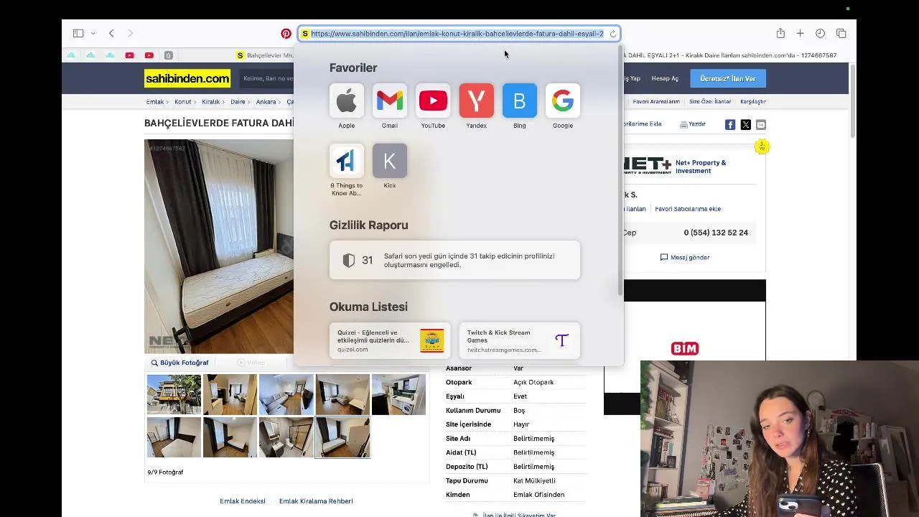Share the listing by email icon
Viewport: 919px width, 517px height.
[x=761, y=125]
